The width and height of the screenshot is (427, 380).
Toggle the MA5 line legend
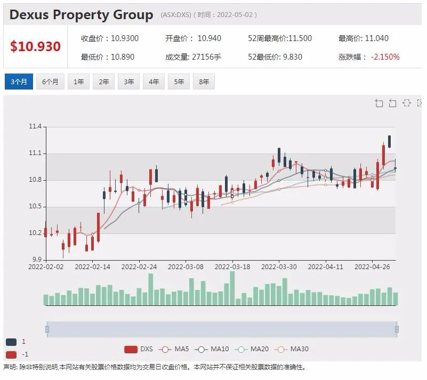(174, 349)
